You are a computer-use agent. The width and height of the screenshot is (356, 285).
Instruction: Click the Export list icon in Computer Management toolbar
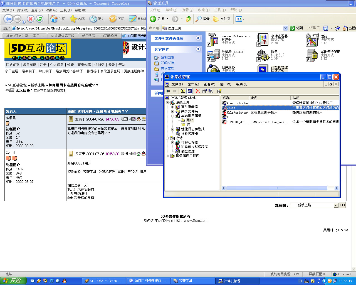(x=211, y=91)
